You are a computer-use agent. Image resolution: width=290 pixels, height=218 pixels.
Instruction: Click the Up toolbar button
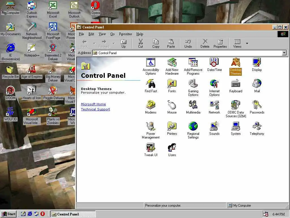[123, 44]
